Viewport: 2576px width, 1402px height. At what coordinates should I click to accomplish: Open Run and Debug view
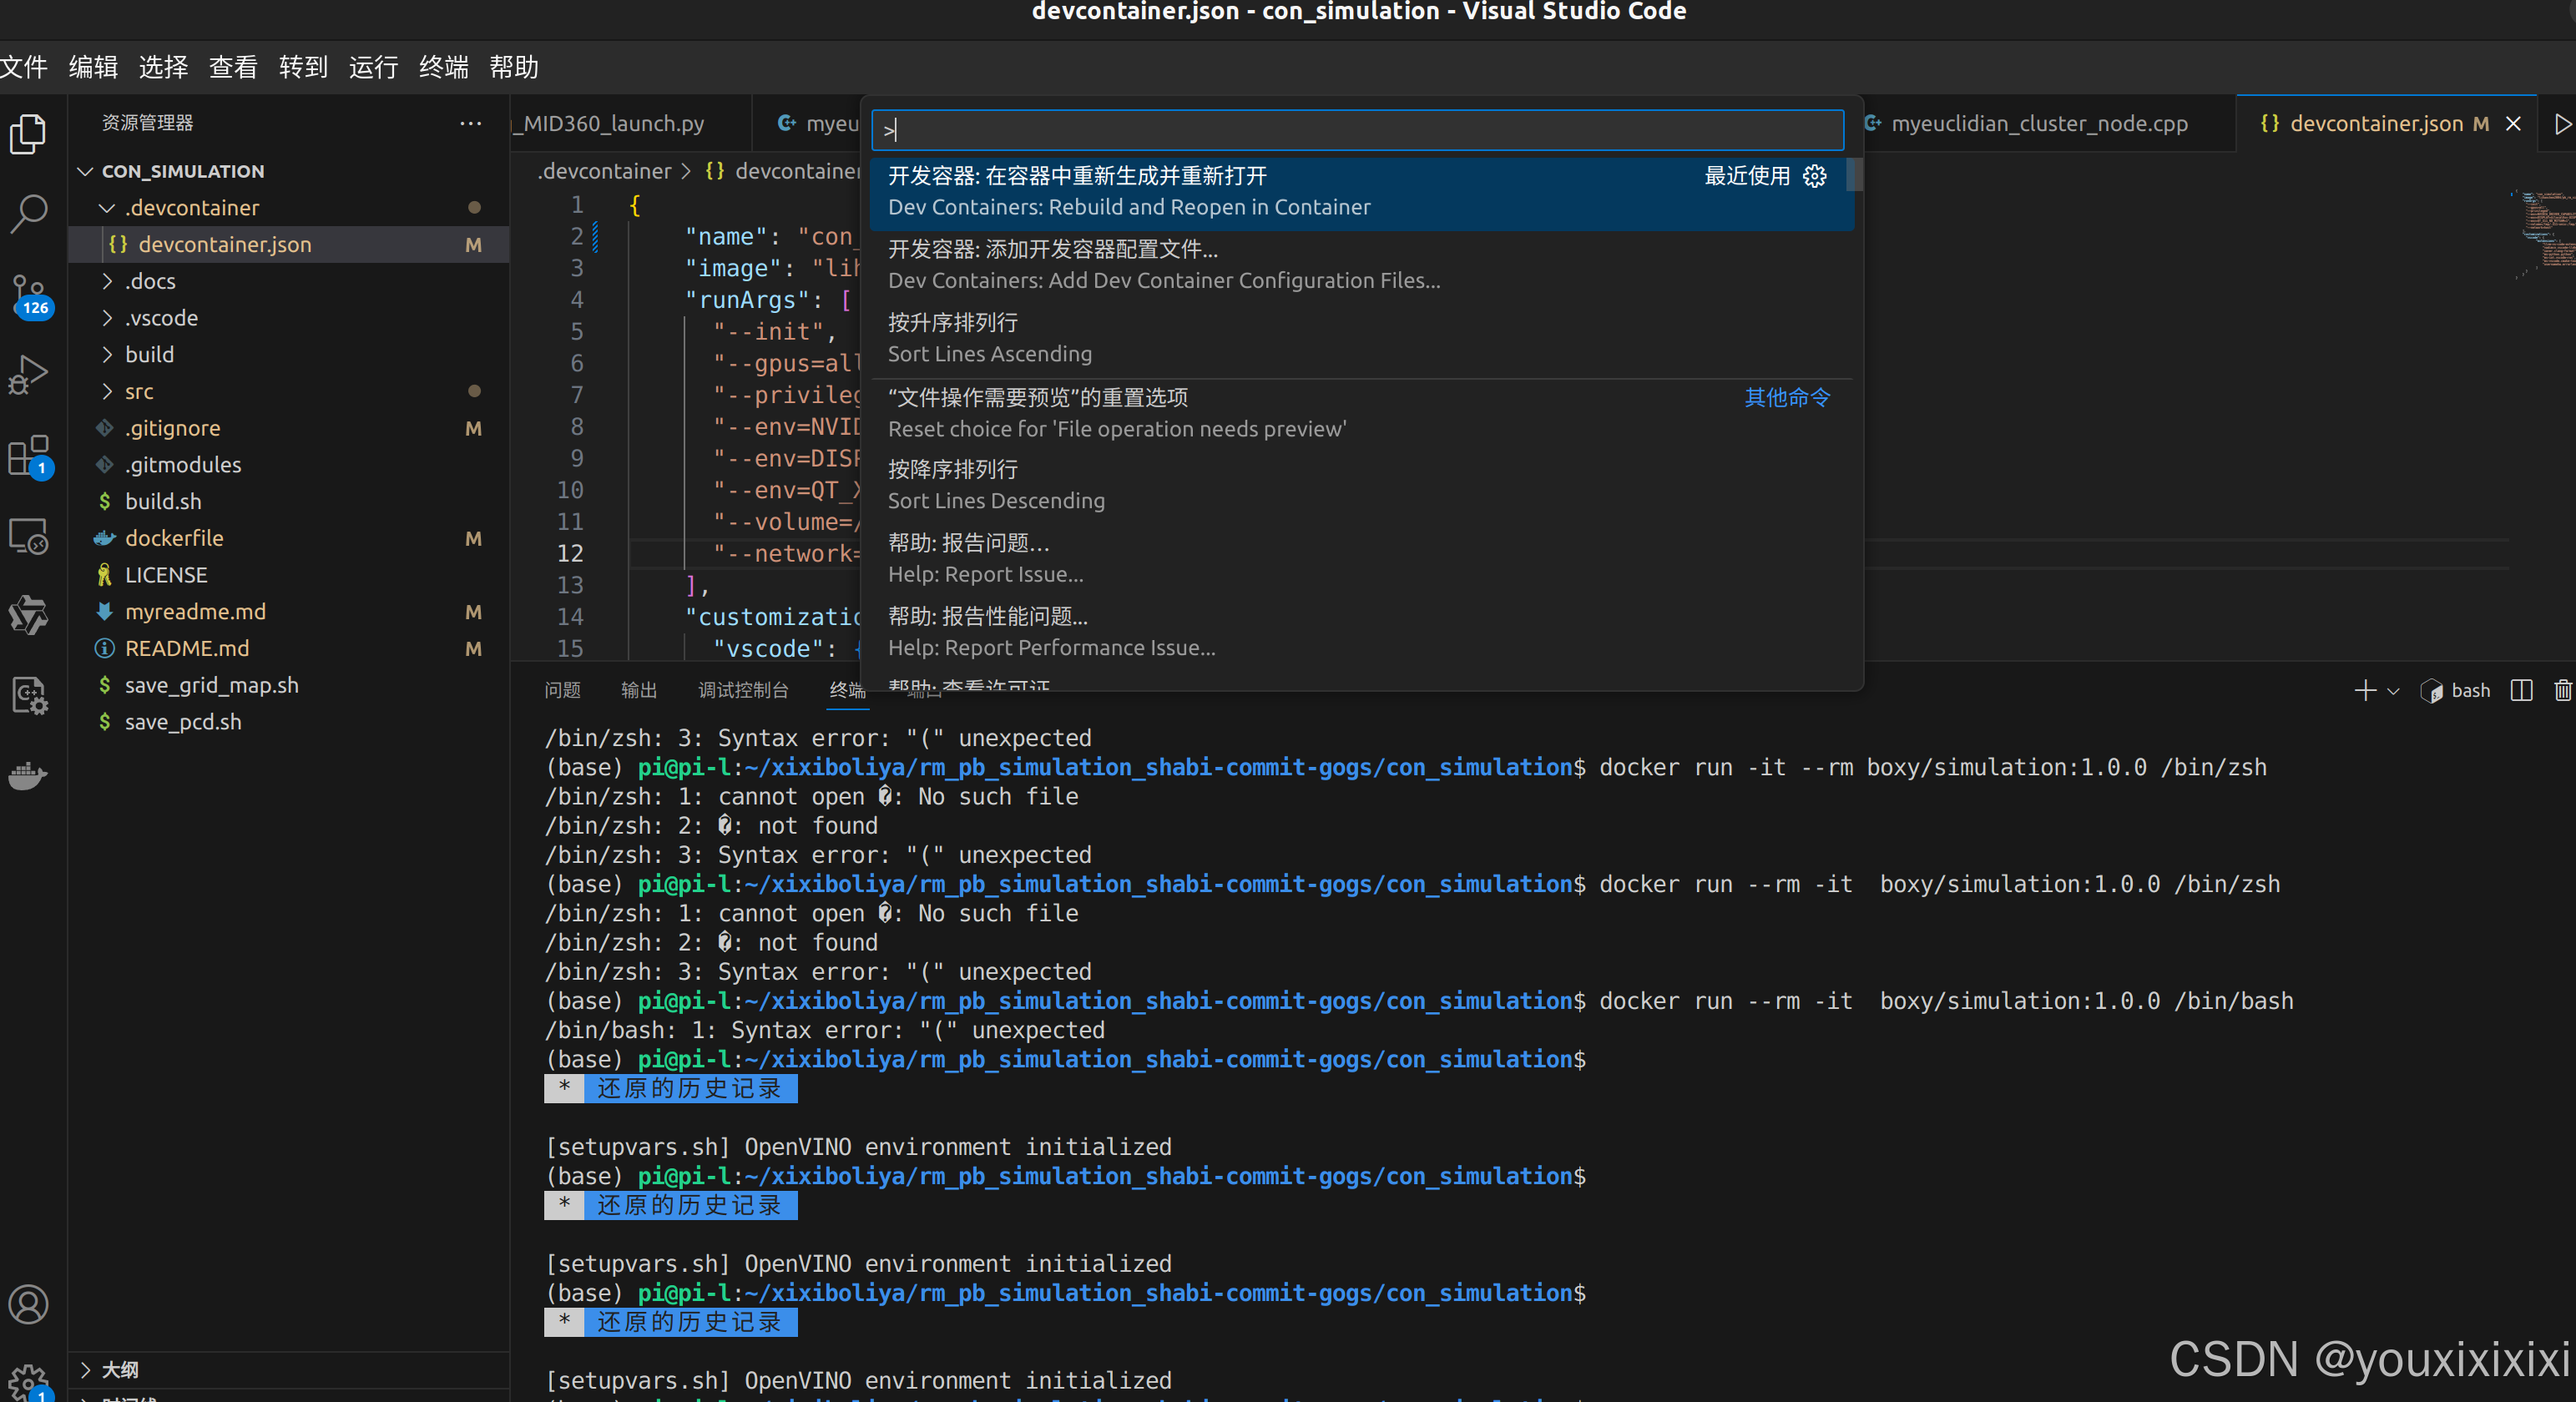pos(28,375)
